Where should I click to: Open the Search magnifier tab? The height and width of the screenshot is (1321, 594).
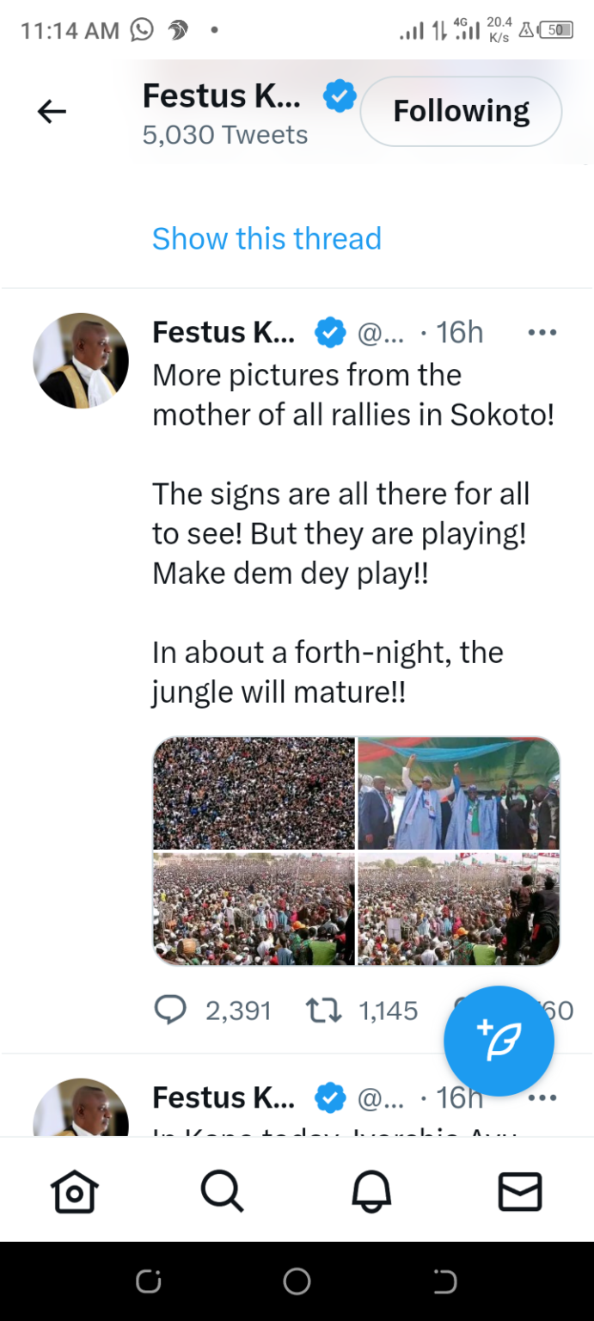pyautogui.click(x=223, y=1192)
